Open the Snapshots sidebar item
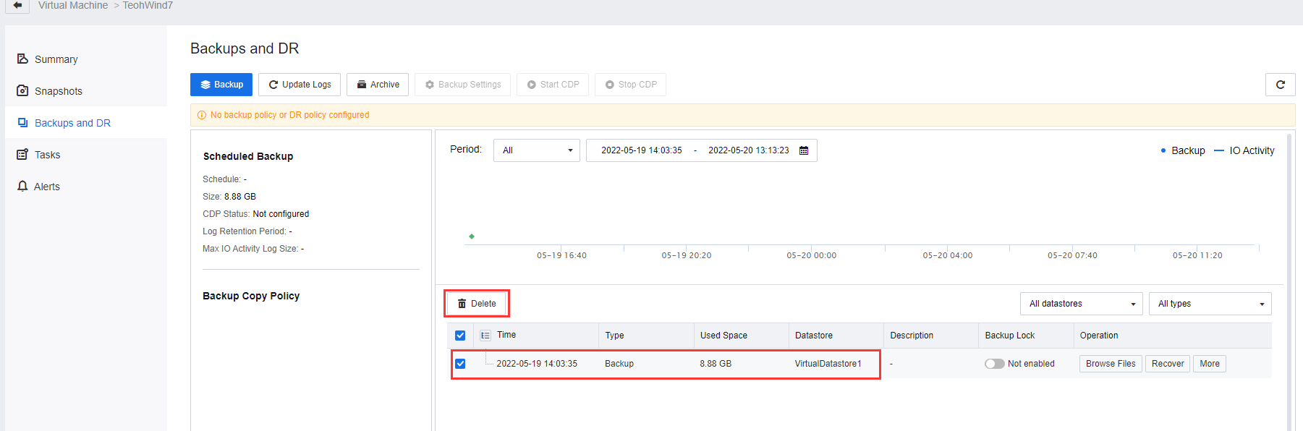Viewport: 1303px width, 431px height. pyautogui.click(x=58, y=91)
